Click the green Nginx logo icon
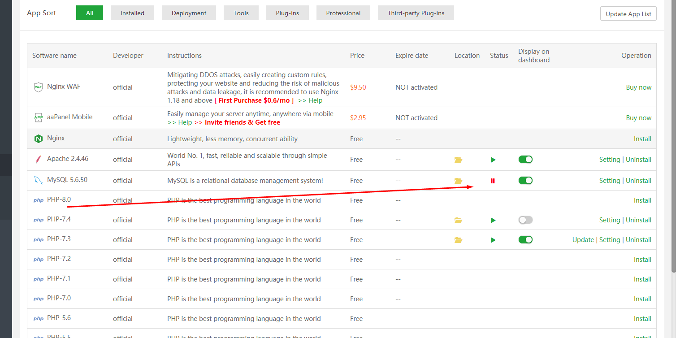 tap(39, 139)
